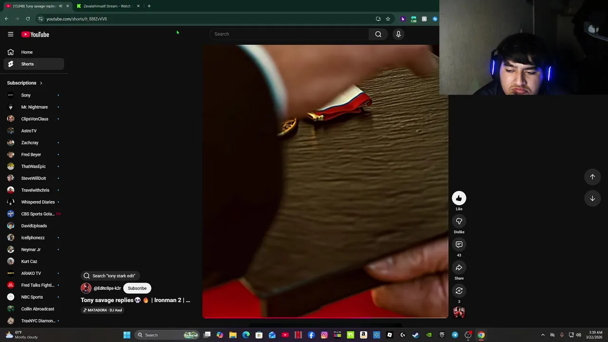
Task: Select the Tony savage replies tab
Action: point(34,6)
